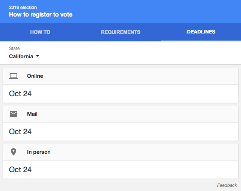Open the California state selector
Screen dimensions: 241x191
point(21,56)
